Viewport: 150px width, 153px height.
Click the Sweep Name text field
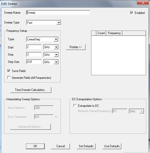58,13
